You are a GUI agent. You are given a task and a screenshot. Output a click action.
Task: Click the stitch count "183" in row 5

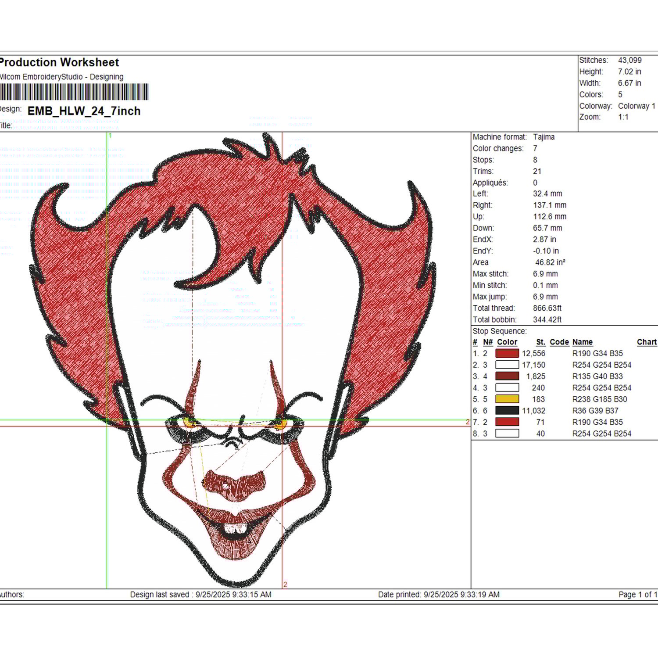coord(538,399)
